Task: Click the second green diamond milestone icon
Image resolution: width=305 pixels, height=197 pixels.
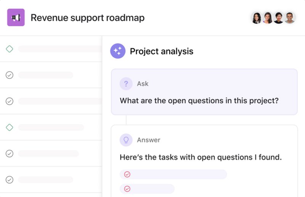Action: (x=10, y=127)
